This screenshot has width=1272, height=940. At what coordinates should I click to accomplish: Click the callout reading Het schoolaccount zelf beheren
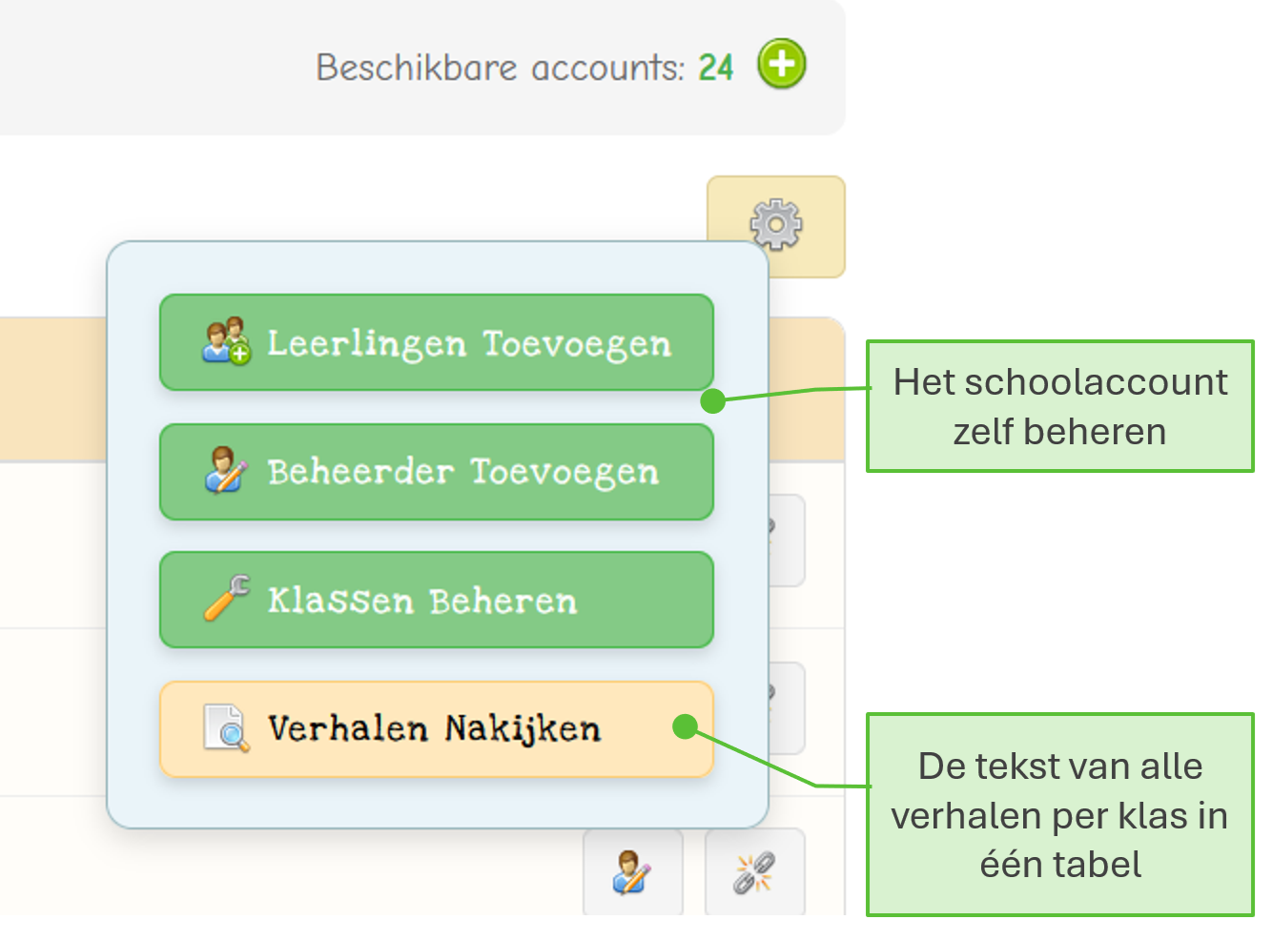click(x=1059, y=405)
